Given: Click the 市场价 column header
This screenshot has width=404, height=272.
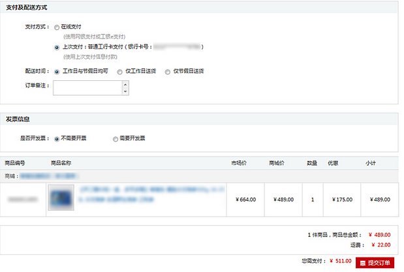Looking at the screenshot, I should tap(239, 163).
